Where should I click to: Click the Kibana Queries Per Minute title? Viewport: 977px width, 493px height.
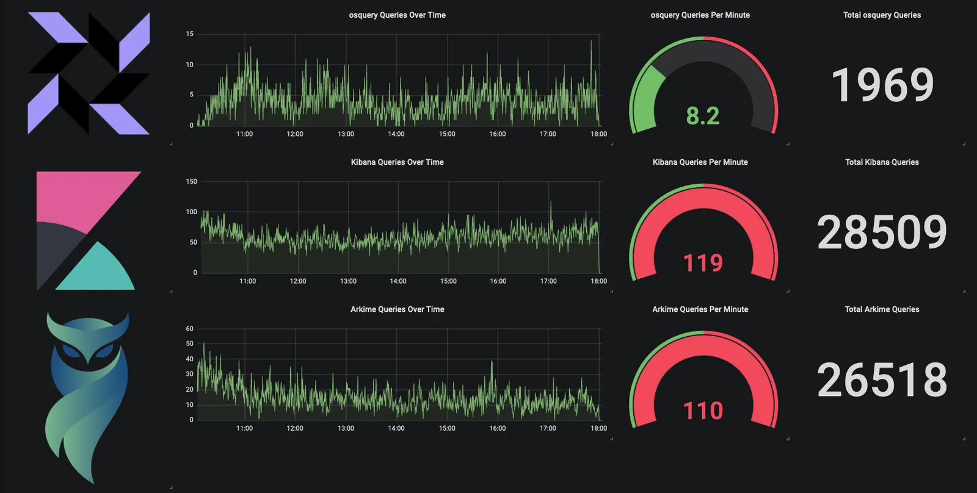700,162
